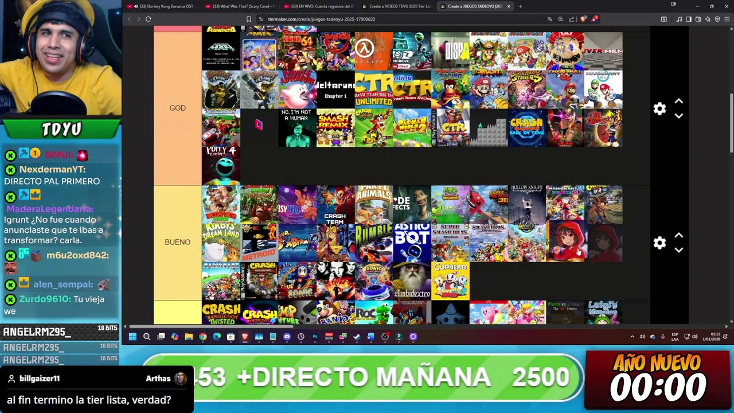Select Cuphead game tile

[450, 281]
